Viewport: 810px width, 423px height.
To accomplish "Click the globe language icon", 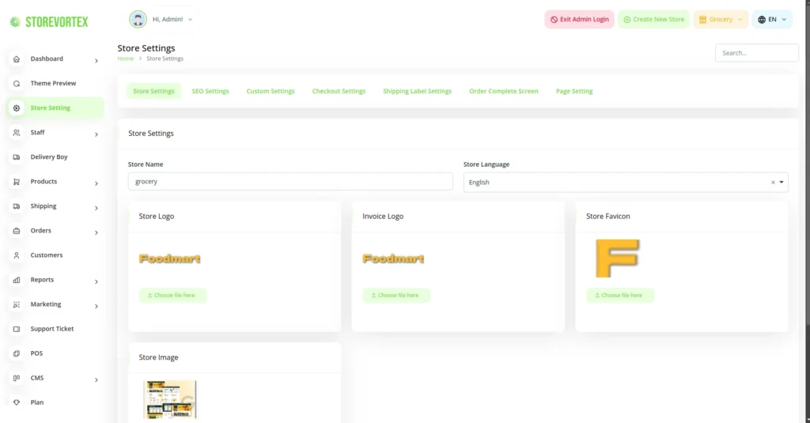I will pyautogui.click(x=762, y=20).
